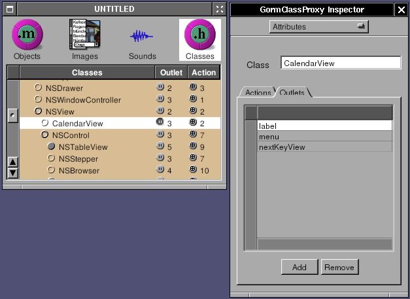
Task: Select the nextKeyView outlet row
Action: click(x=325, y=147)
